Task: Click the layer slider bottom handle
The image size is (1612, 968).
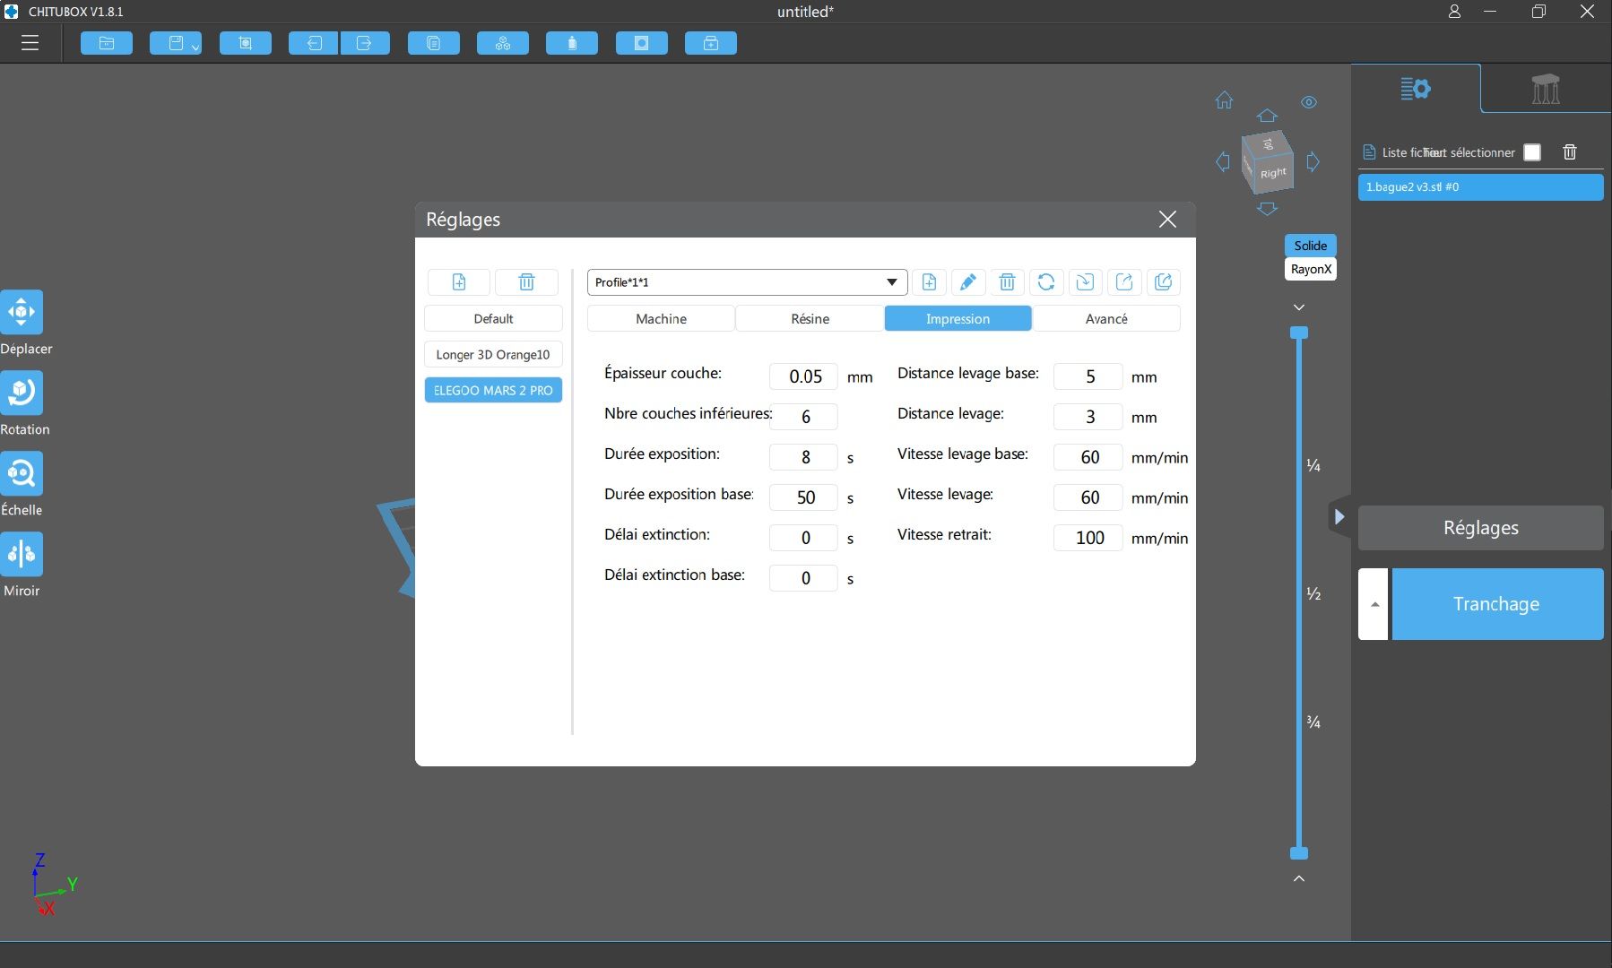Action: click(1299, 853)
